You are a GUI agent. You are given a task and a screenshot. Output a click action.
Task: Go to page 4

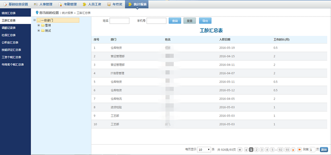[267, 150]
